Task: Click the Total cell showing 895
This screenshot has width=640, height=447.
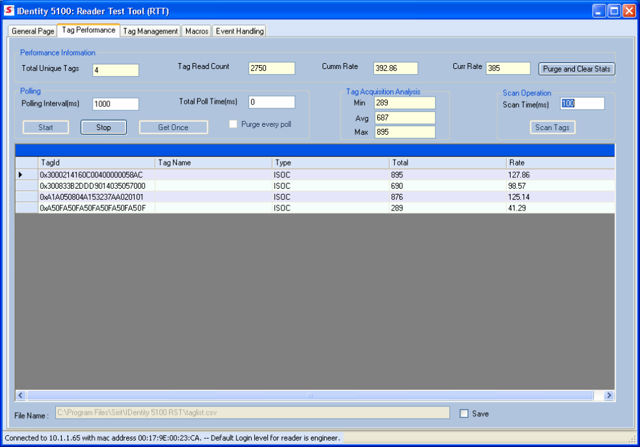Action: point(447,175)
